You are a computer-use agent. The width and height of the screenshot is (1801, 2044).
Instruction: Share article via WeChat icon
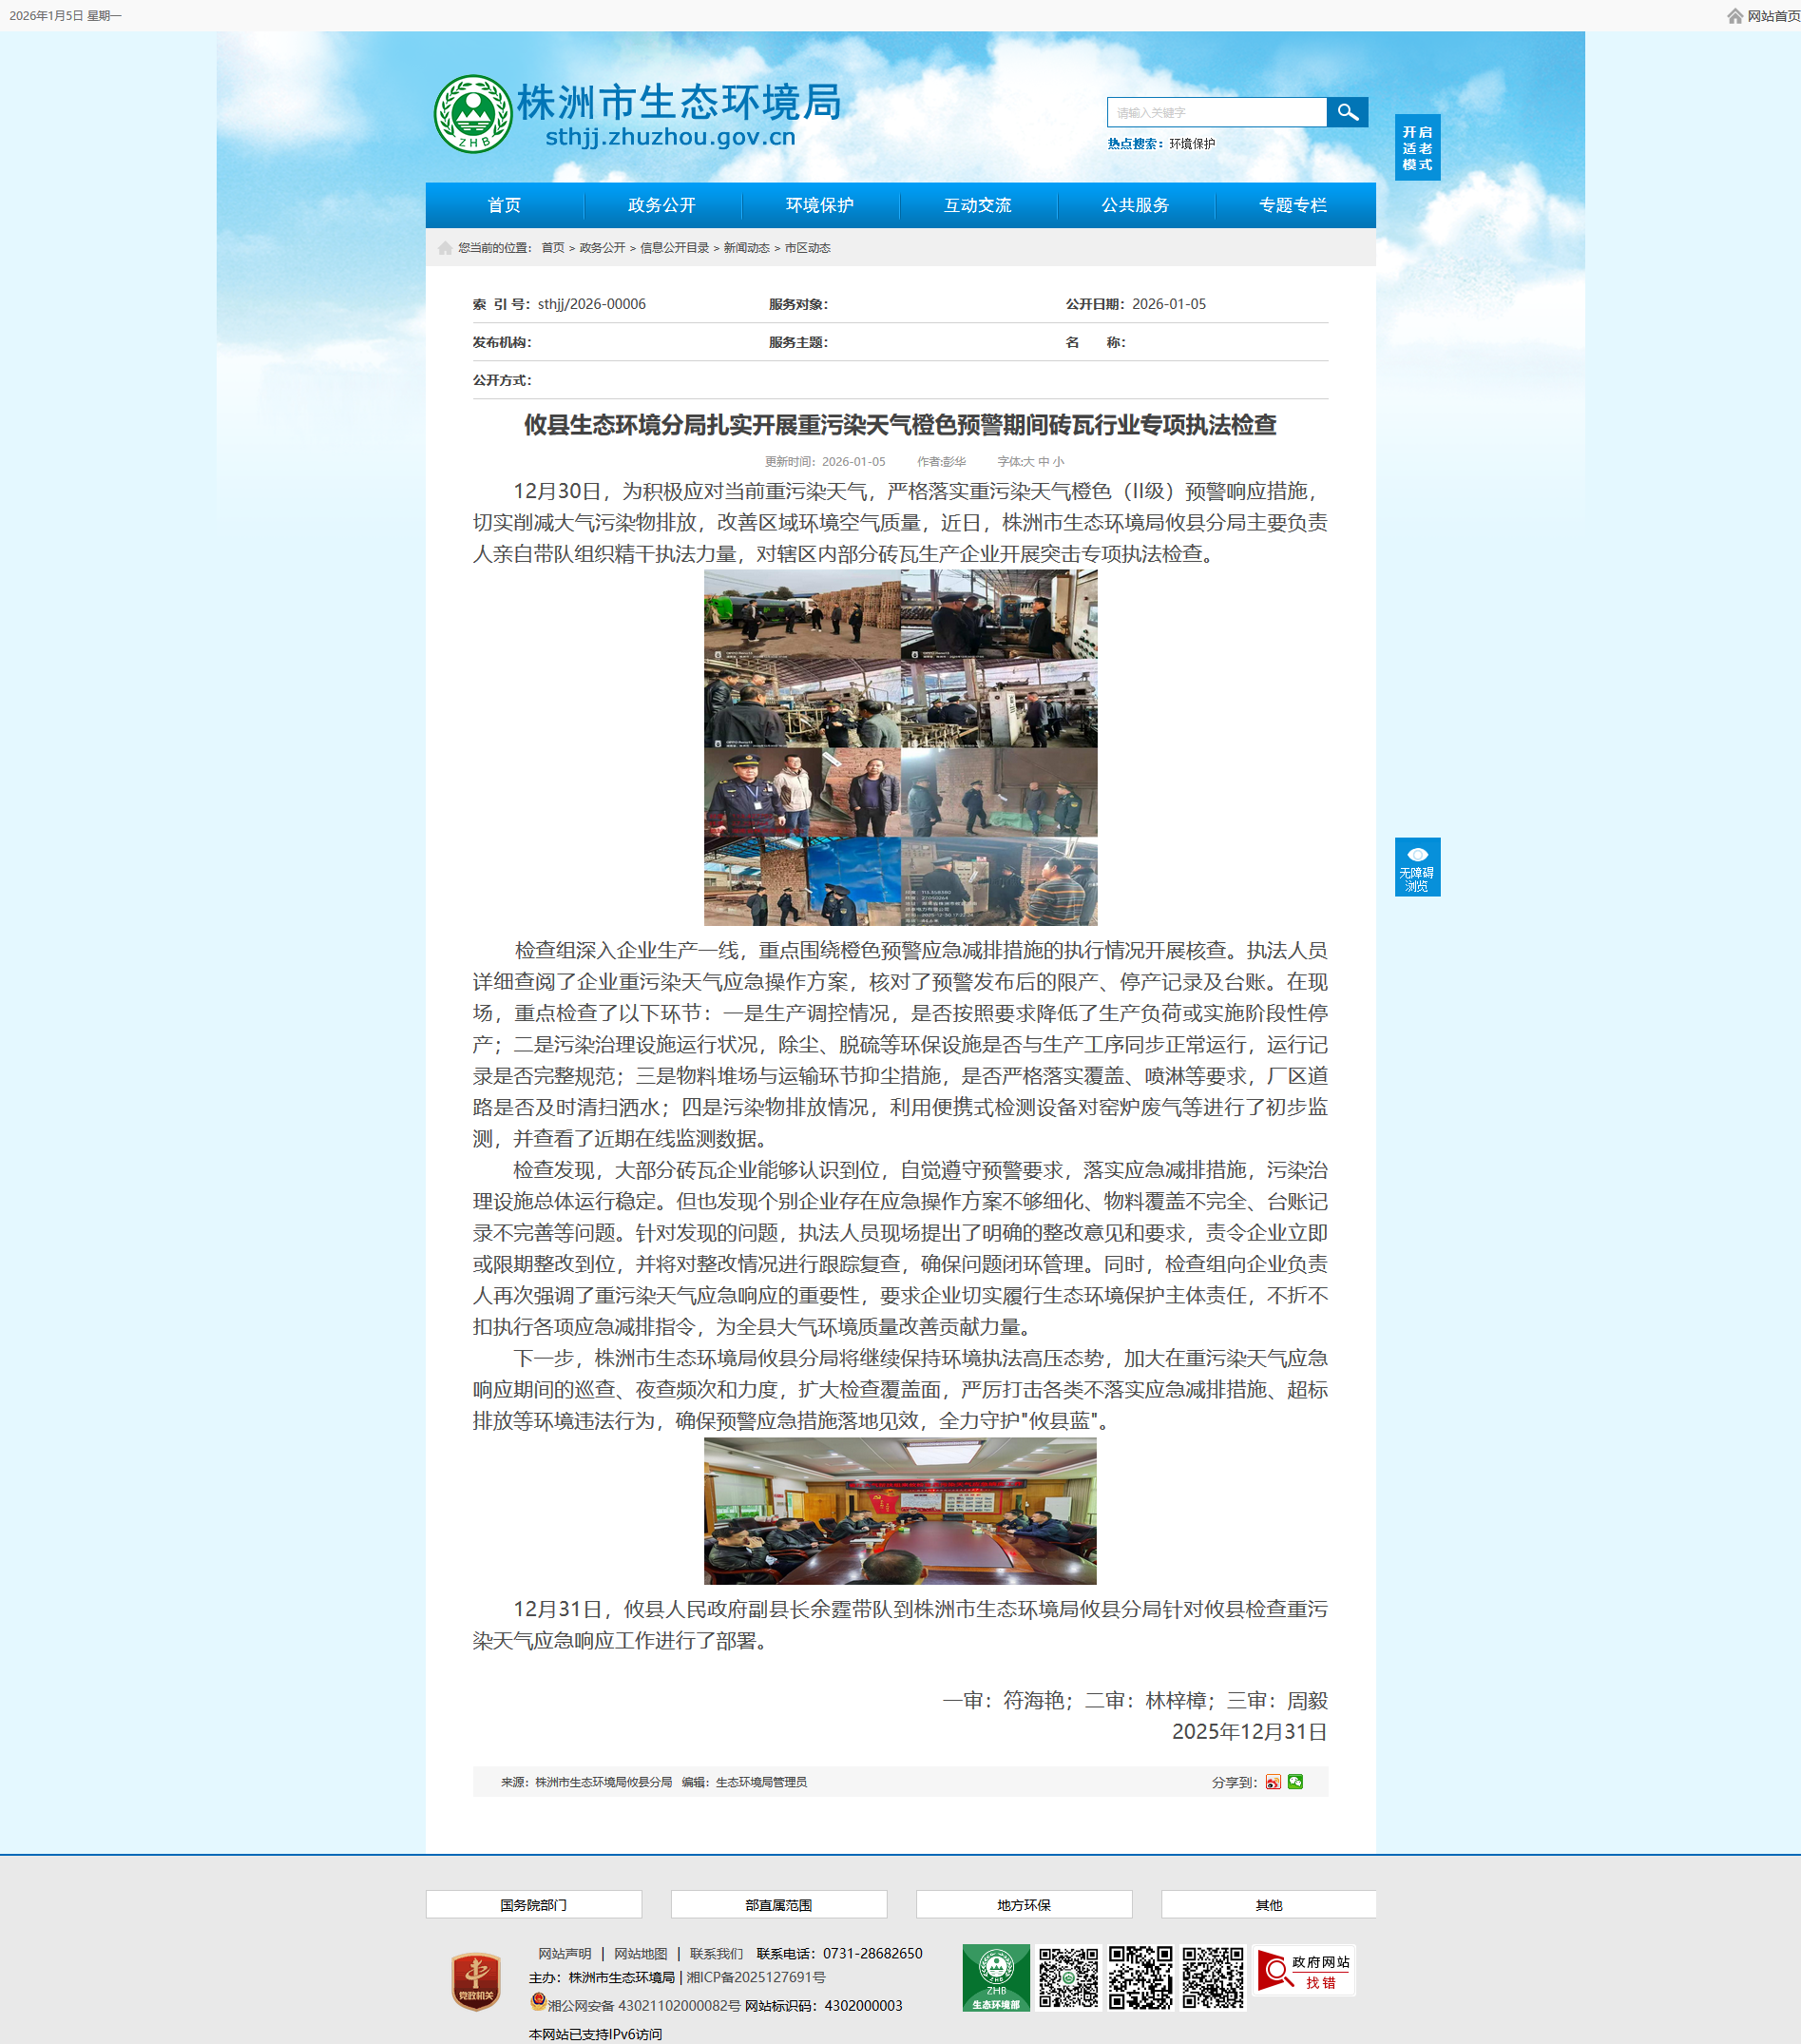pyautogui.click(x=1295, y=1781)
